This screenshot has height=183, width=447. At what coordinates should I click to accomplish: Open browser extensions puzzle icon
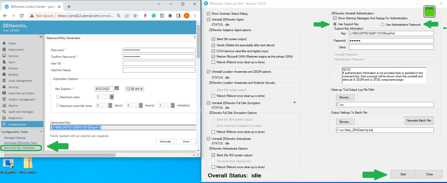tap(170, 16)
